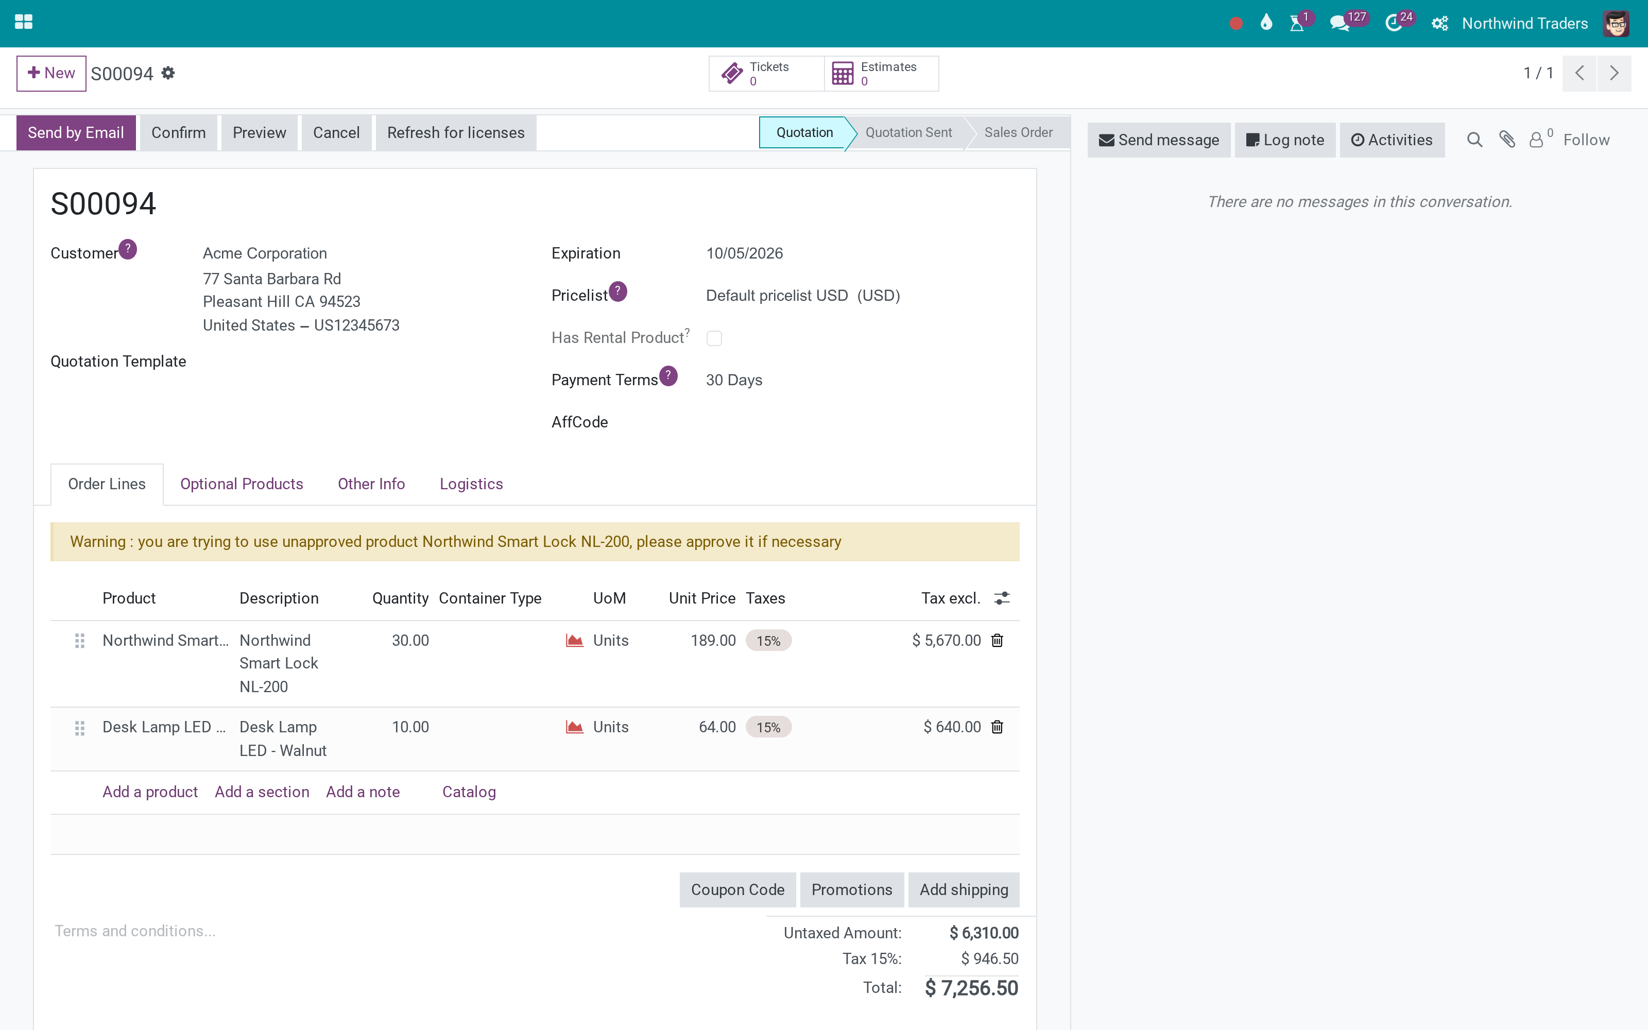Open the product Catalog link
Viewport: 1648px width, 1030px height.
pos(469,792)
